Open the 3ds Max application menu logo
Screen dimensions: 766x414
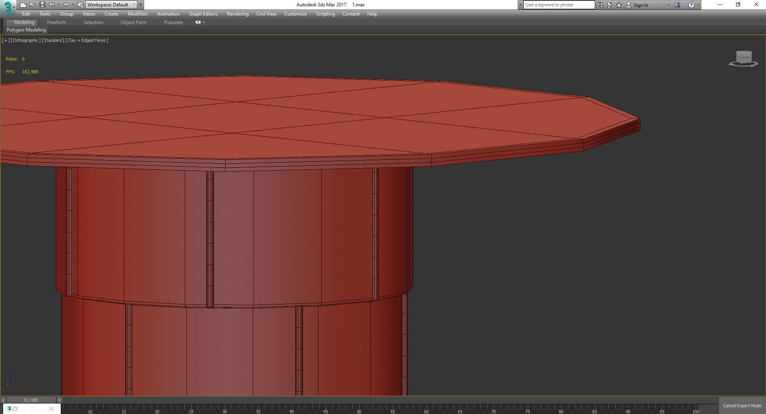(x=8, y=8)
